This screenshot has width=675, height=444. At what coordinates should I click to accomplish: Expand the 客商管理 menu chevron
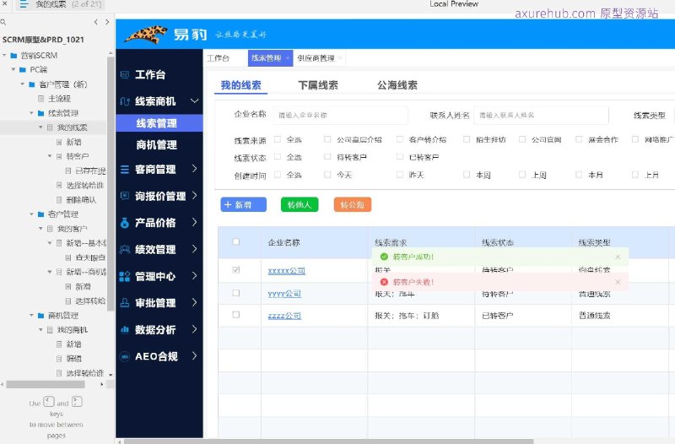click(195, 169)
